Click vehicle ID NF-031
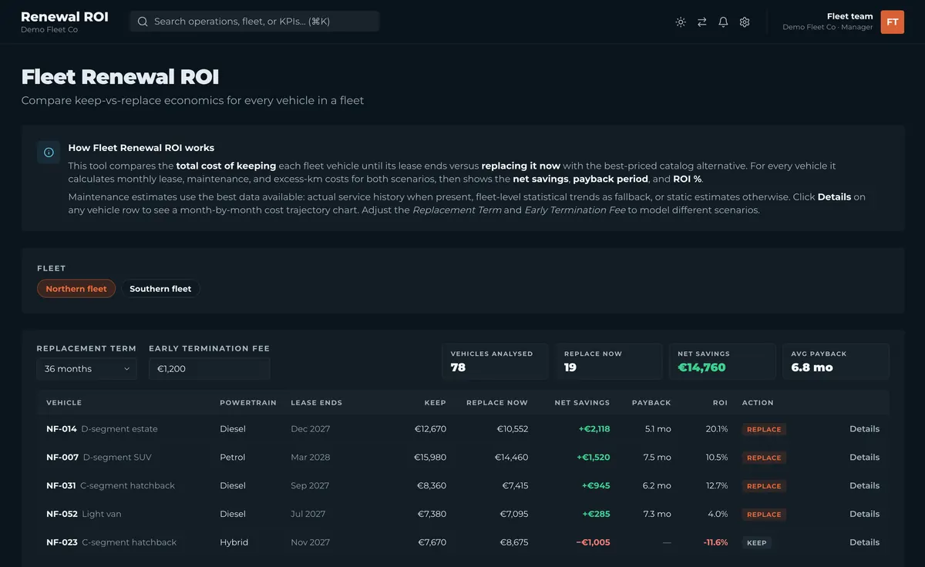Screen dimensions: 925x567 click(x=61, y=486)
